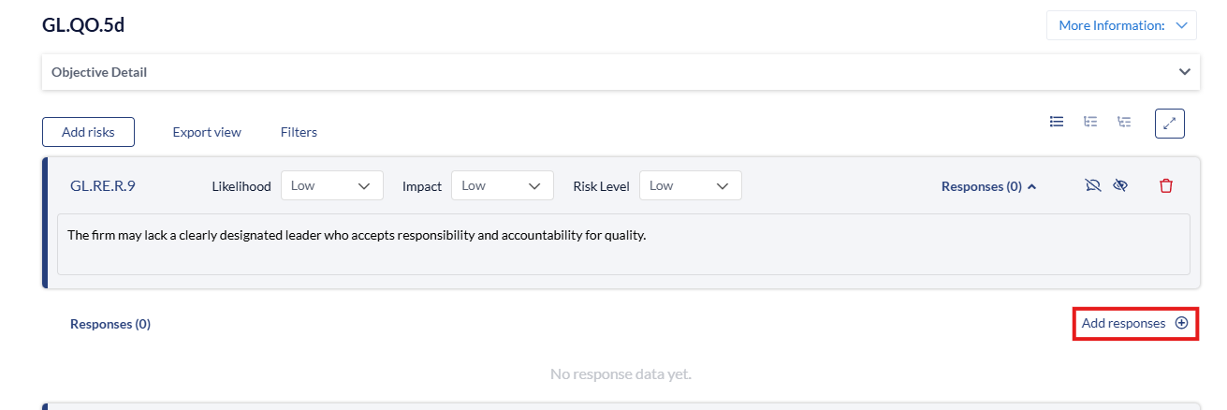This screenshot has height=410, width=1227.
Task: Click the risk description text field
Action: [623, 243]
